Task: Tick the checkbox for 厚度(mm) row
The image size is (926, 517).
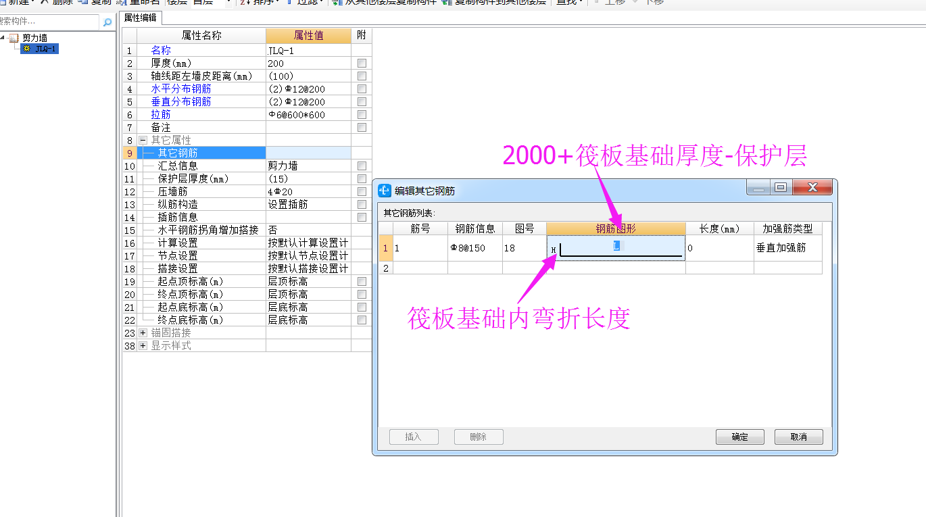Action: pyautogui.click(x=362, y=63)
